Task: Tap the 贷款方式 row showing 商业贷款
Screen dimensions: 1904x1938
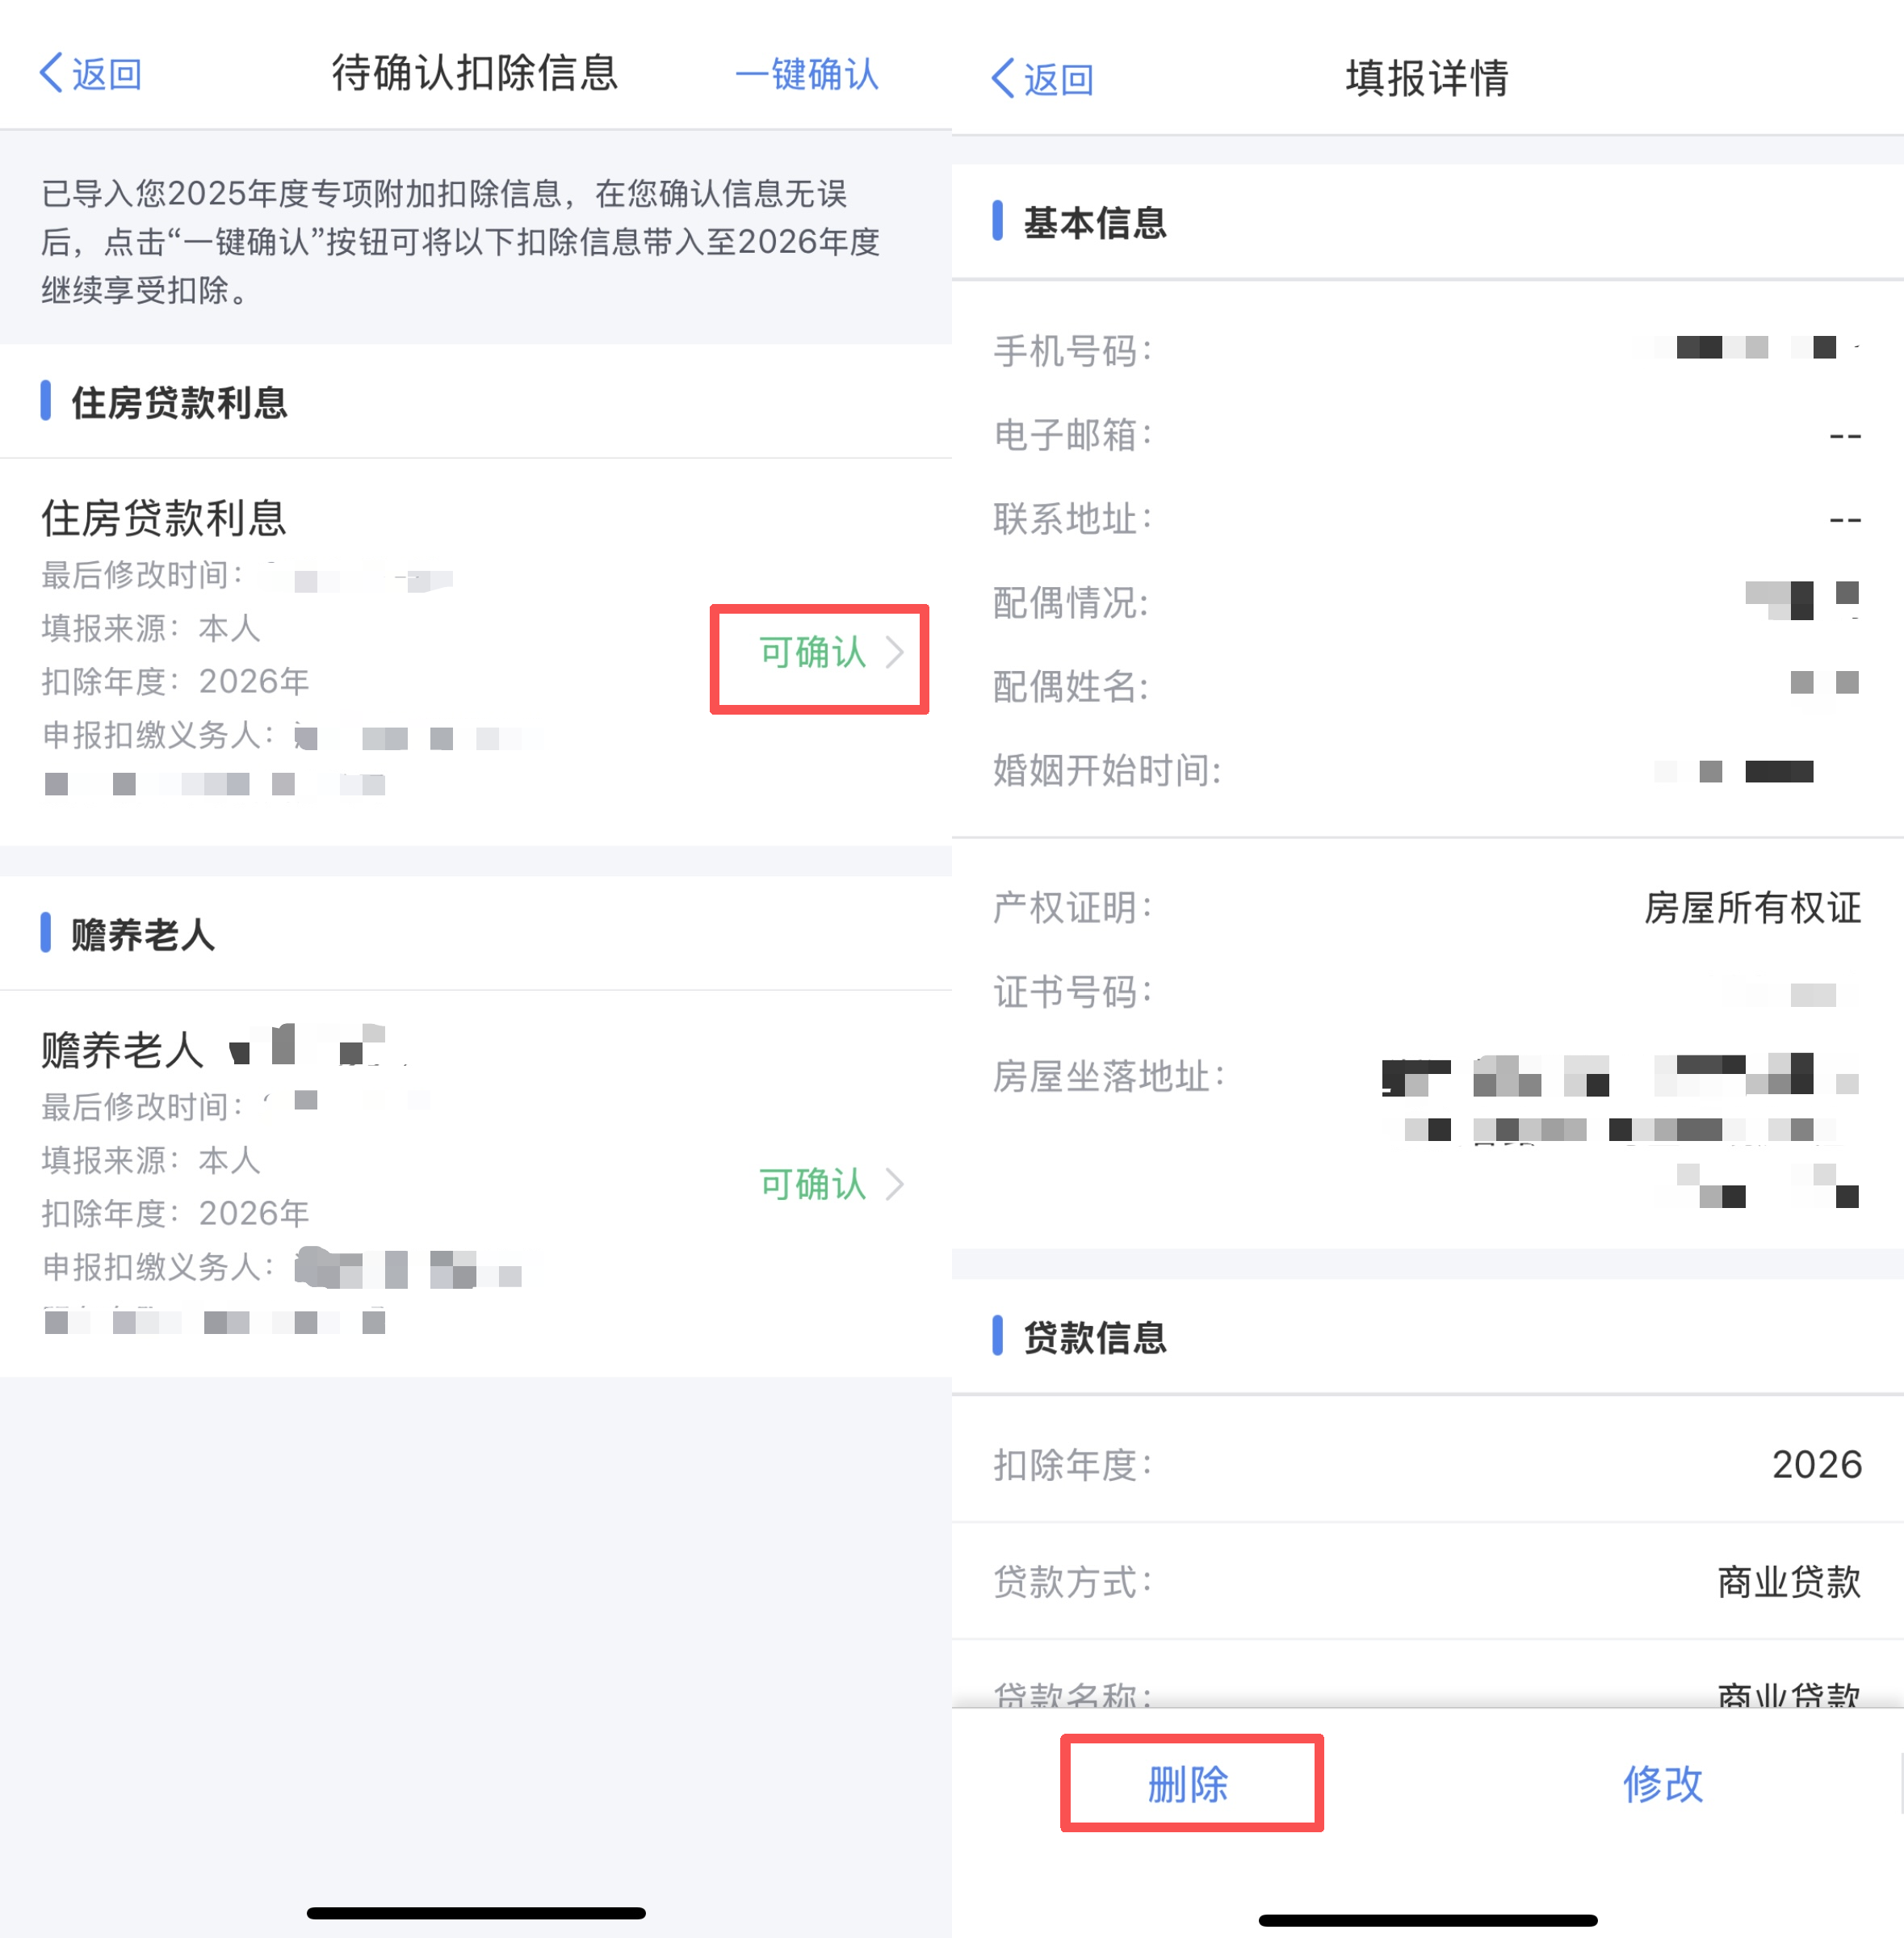Action: tap(1428, 1582)
